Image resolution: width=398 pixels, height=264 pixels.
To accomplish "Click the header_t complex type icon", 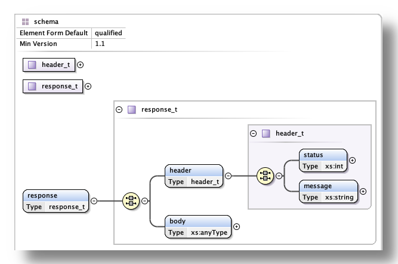I will point(32,65).
